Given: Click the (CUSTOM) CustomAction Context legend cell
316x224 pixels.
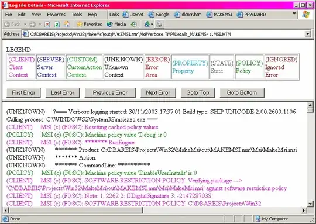Looking at the screenshot, I should click(84, 67).
